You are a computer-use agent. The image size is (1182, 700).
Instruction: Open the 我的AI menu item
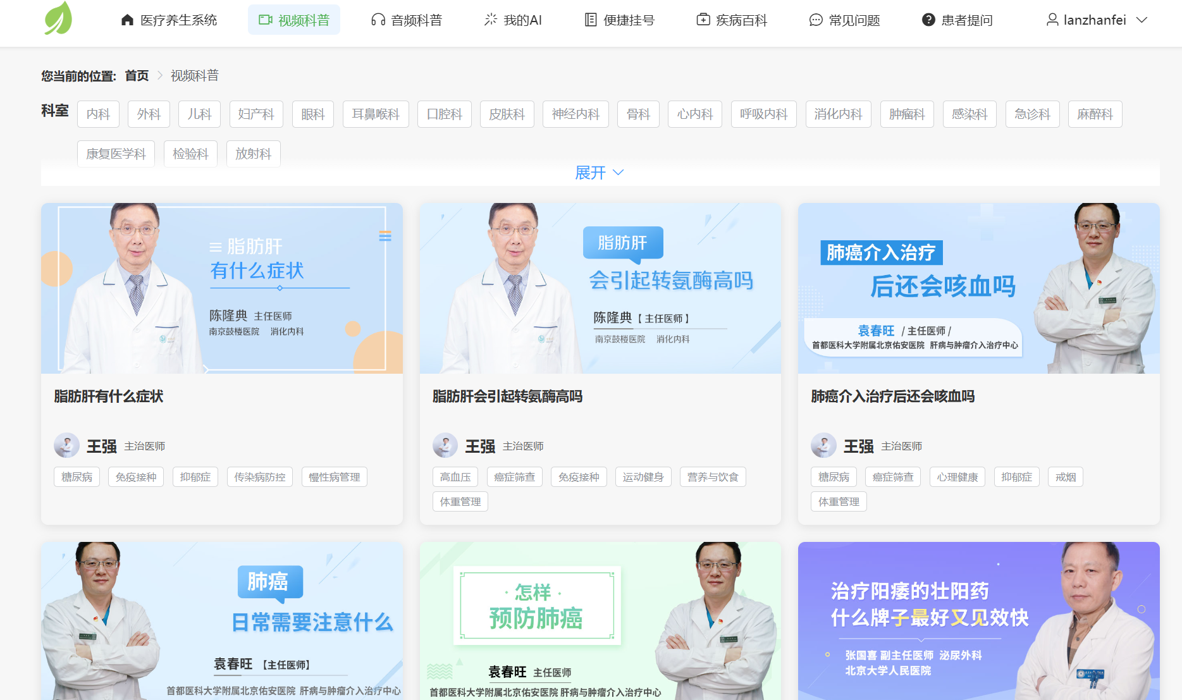[x=513, y=20]
